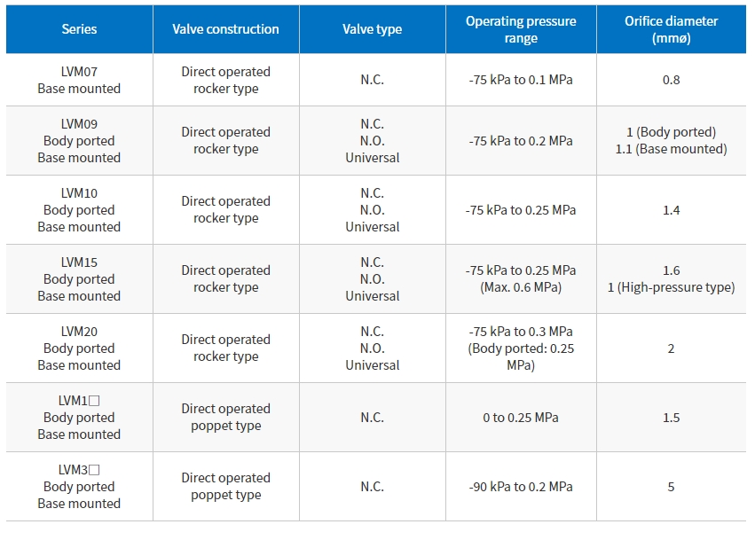Click the 1 (High-pressure type) orifice cell

[x=672, y=279]
